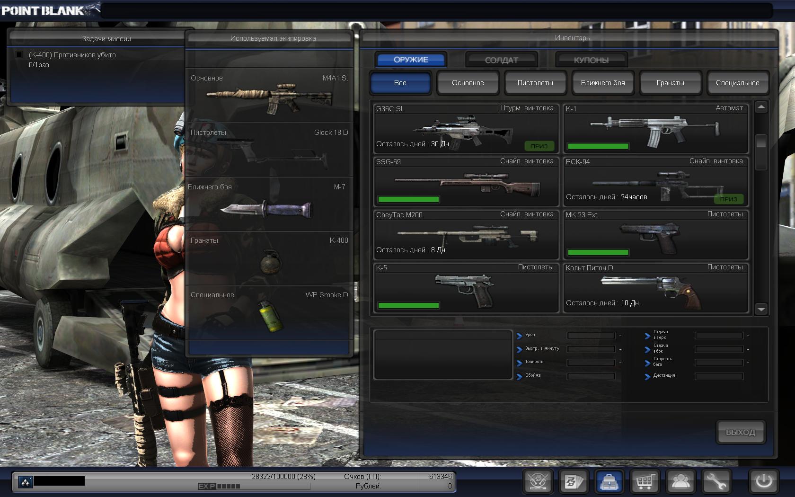
Task: Click the Урон stat arrow icon
Action: click(519, 336)
